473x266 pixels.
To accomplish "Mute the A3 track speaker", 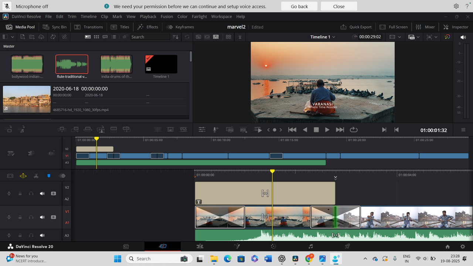I will click(x=42, y=235).
